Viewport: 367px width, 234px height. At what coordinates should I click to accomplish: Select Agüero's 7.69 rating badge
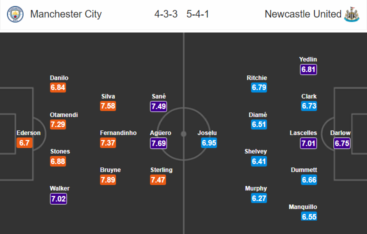click(x=158, y=143)
